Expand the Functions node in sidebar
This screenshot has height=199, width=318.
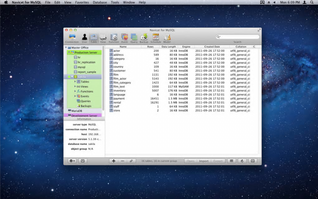[75, 91]
